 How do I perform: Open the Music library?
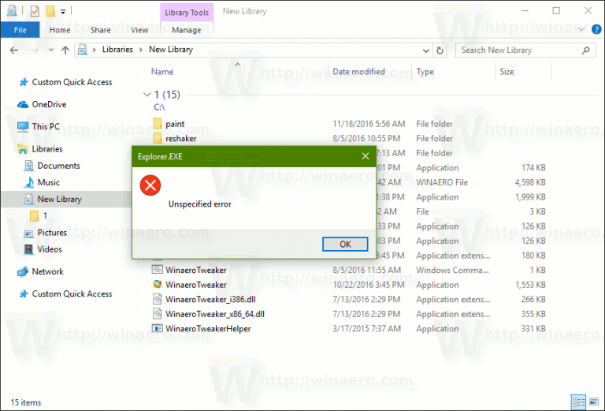click(x=48, y=182)
